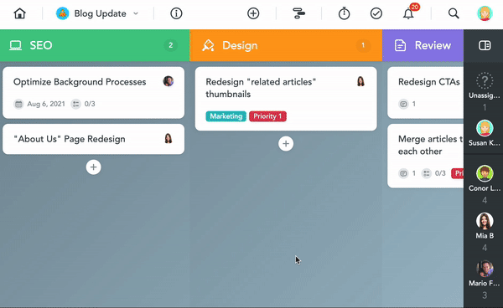The height and width of the screenshot is (308, 503).
Task: Click the calendar icon beside Aug 6, 2021
Action: click(18, 104)
